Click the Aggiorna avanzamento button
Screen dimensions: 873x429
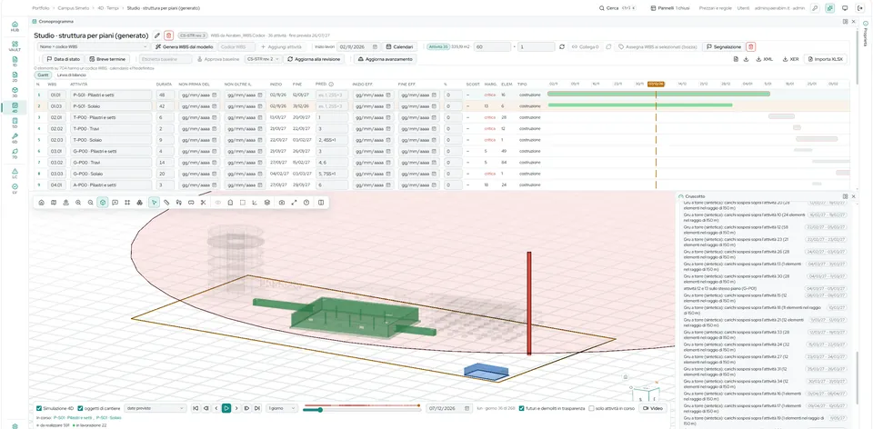386,58
